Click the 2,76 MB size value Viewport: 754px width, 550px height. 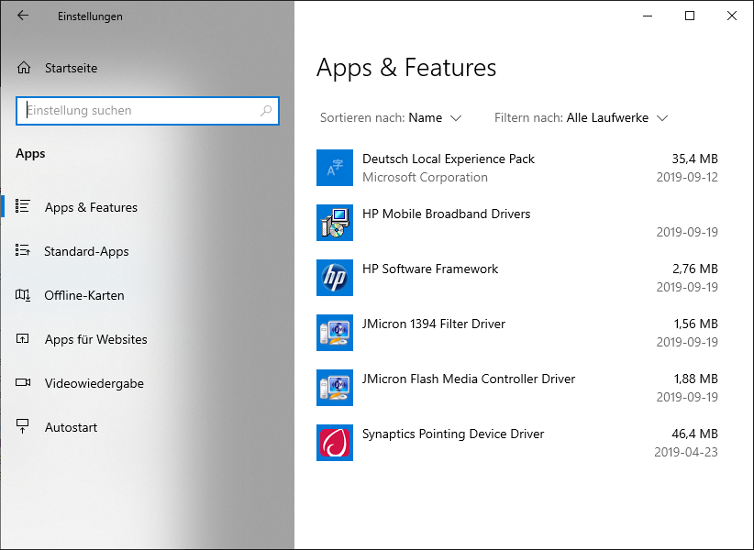(x=695, y=269)
